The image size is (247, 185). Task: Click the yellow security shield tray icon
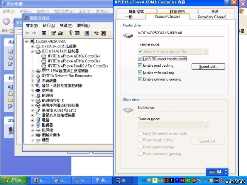[x=149, y=180]
